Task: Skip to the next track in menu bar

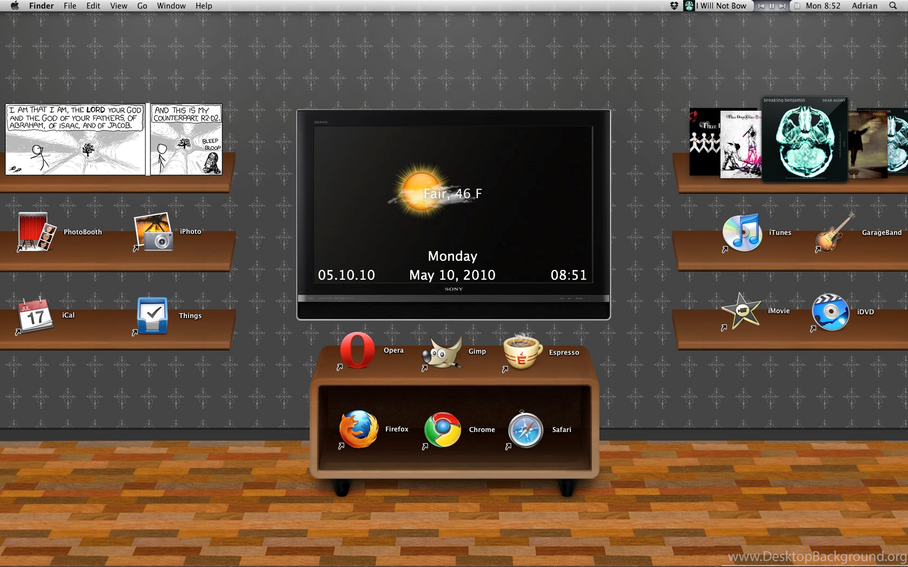Action: (x=782, y=6)
